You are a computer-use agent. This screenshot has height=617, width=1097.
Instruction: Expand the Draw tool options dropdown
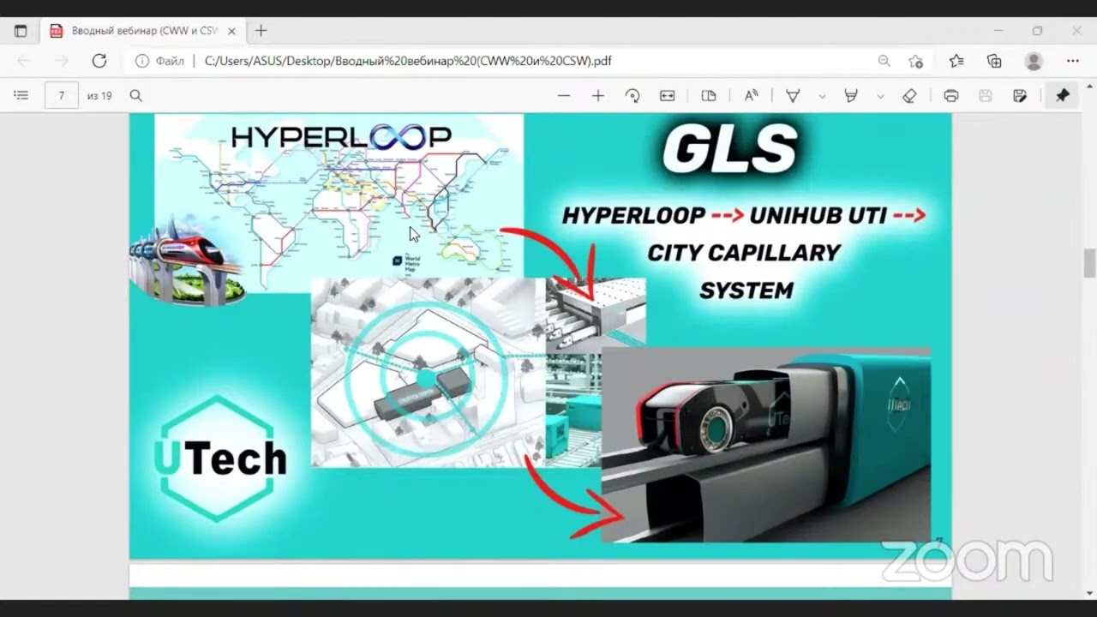[822, 96]
